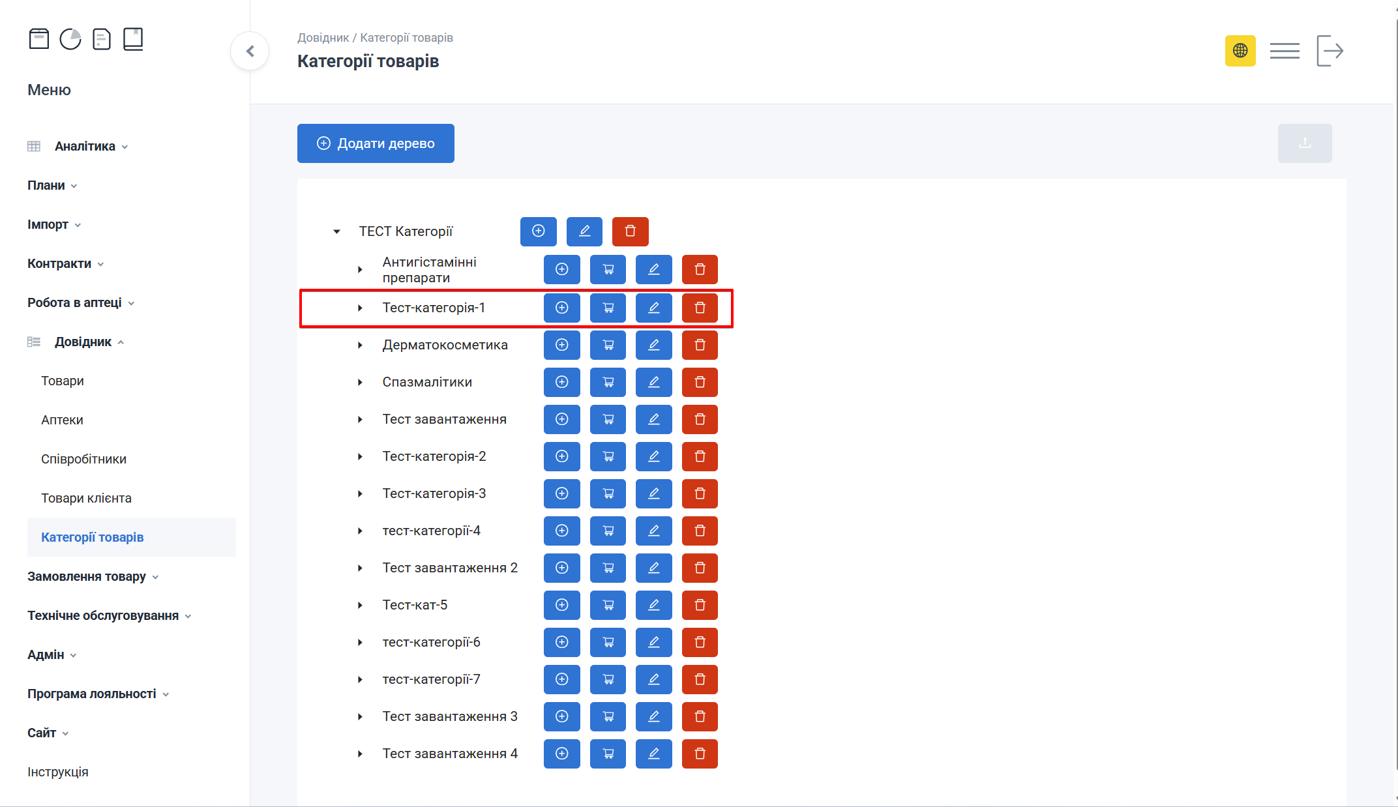Collapse the ТЕСТ Категорії tree node
This screenshot has width=1398, height=807.
coord(337,231)
